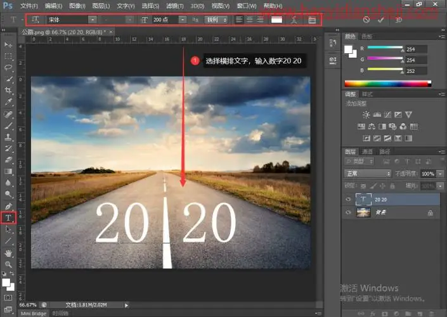Open the create warped text dialog
This screenshot has width=447, height=317.
[294, 20]
